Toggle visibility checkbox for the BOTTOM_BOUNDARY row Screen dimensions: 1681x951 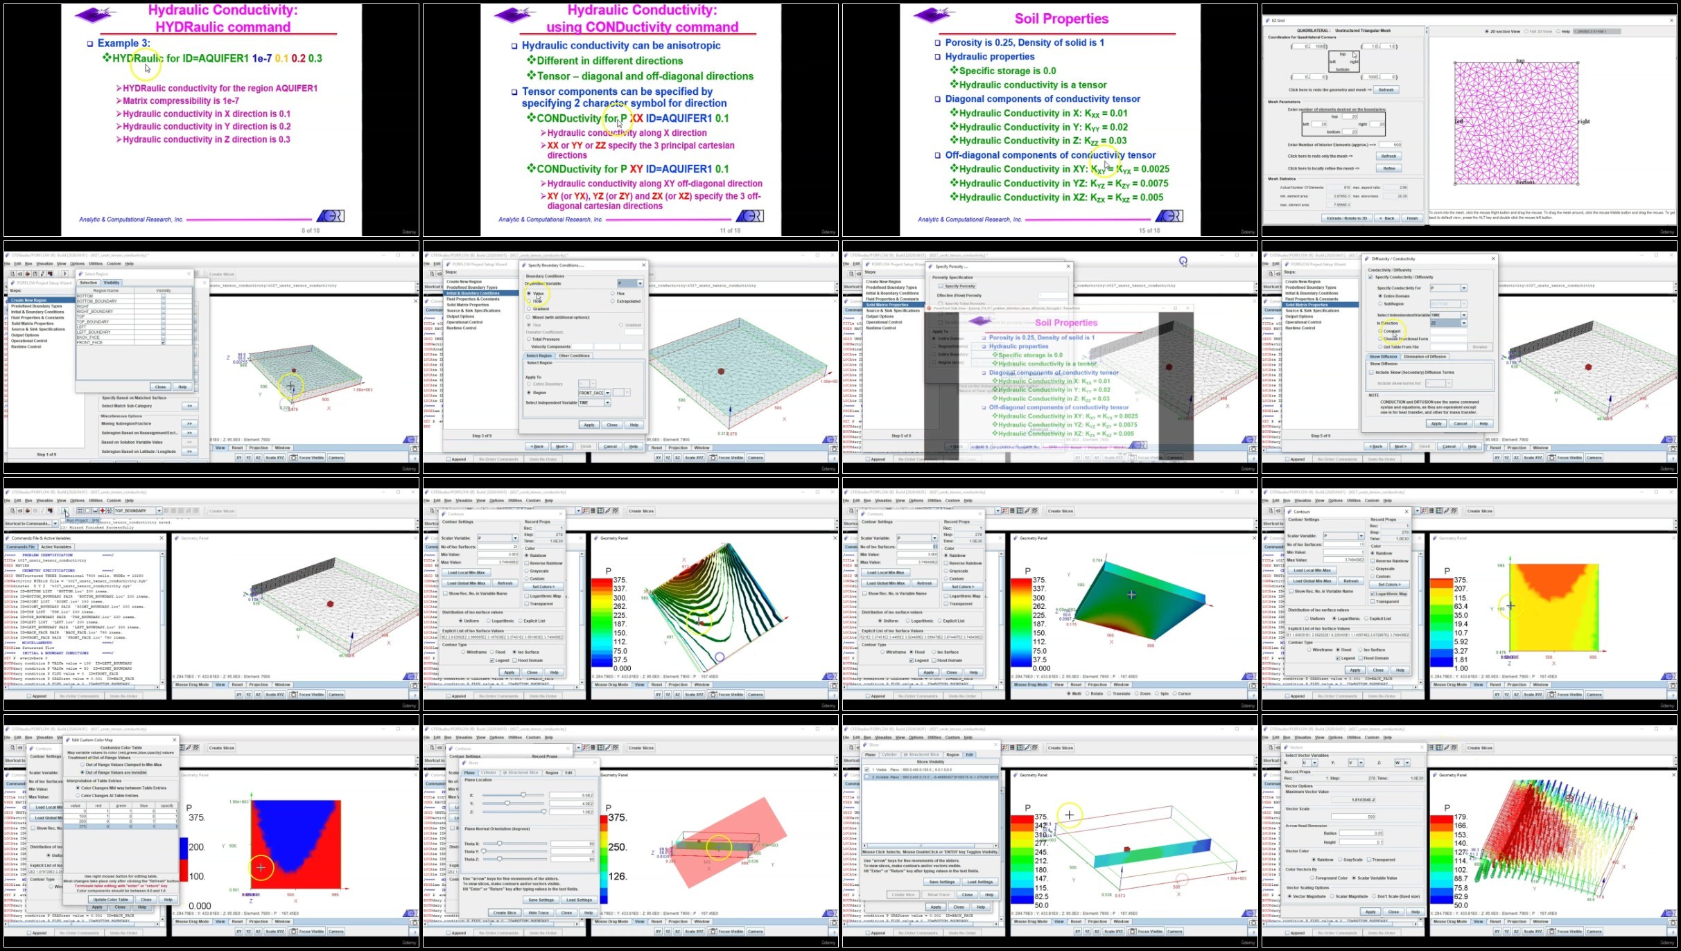[164, 301]
